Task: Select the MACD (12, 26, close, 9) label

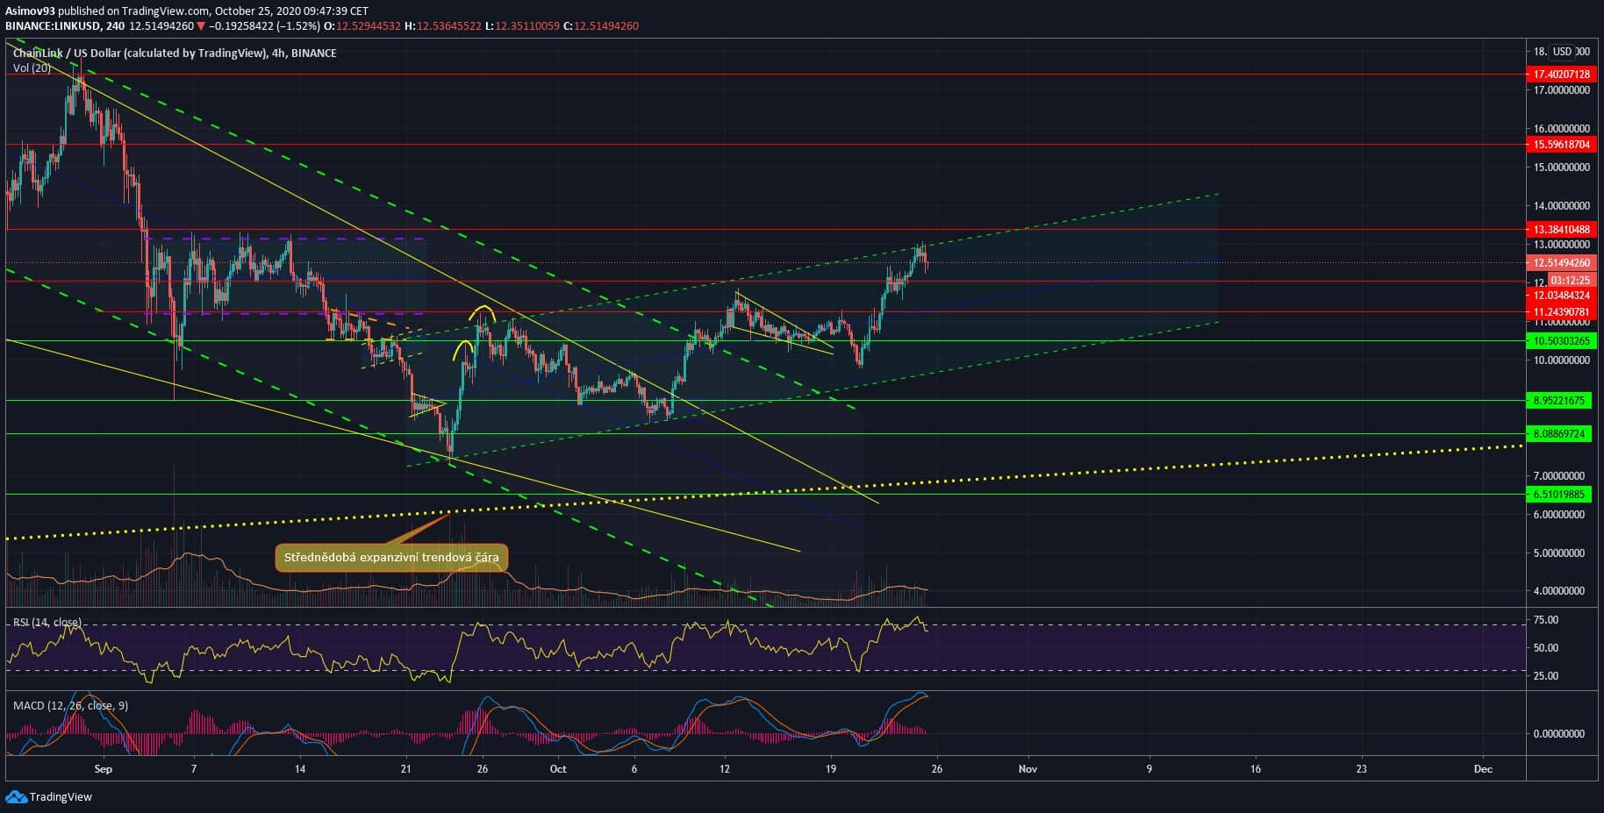Action: (x=70, y=705)
